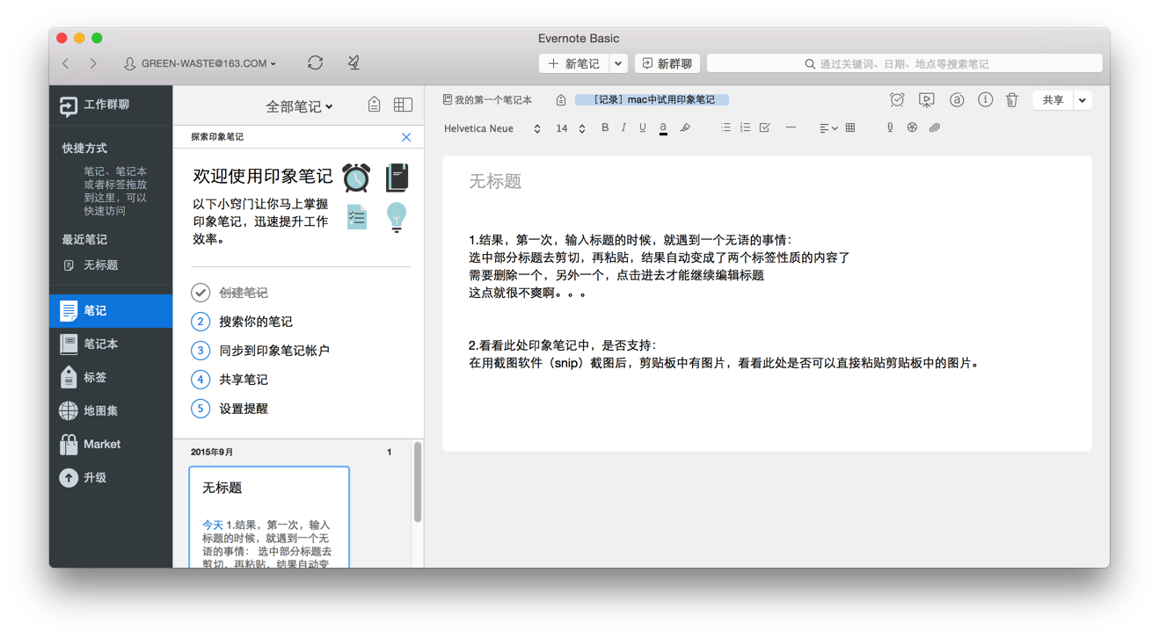Insert a bulleted list

coord(725,128)
